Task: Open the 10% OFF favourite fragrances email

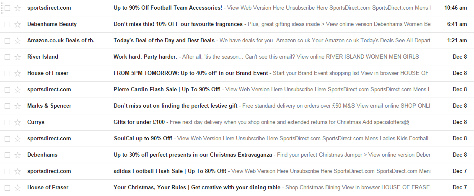Action: [x=178, y=24]
